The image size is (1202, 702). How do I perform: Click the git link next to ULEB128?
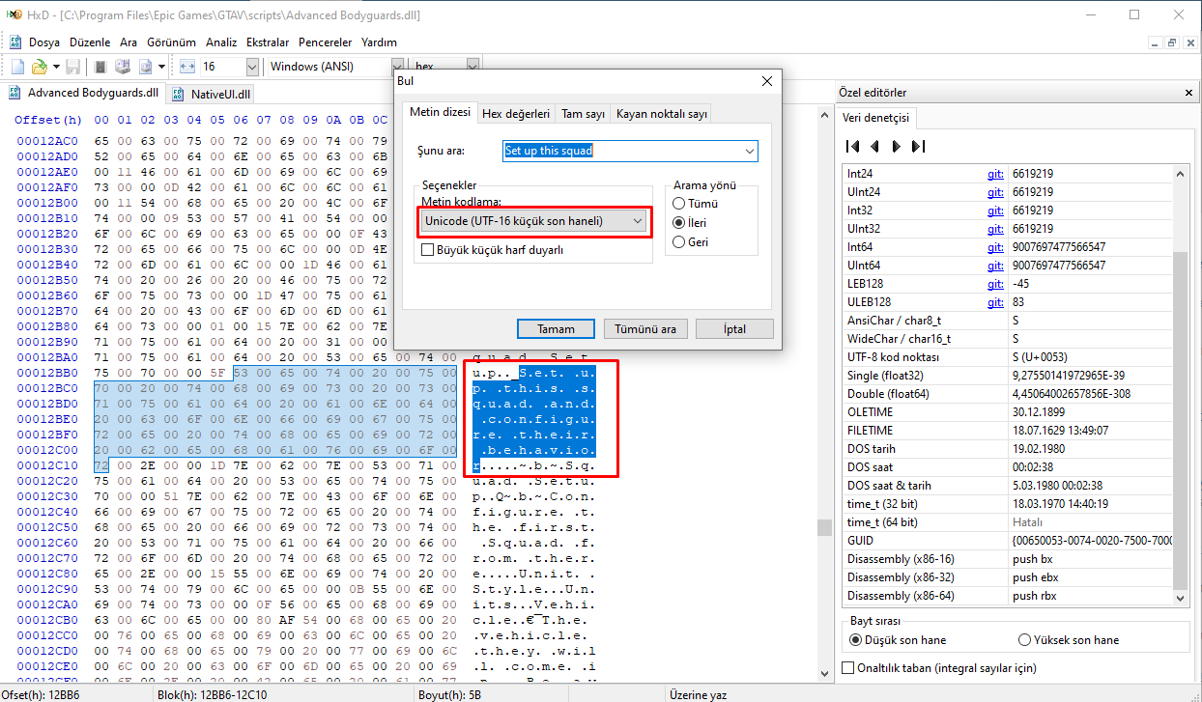(x=995, y=302)
